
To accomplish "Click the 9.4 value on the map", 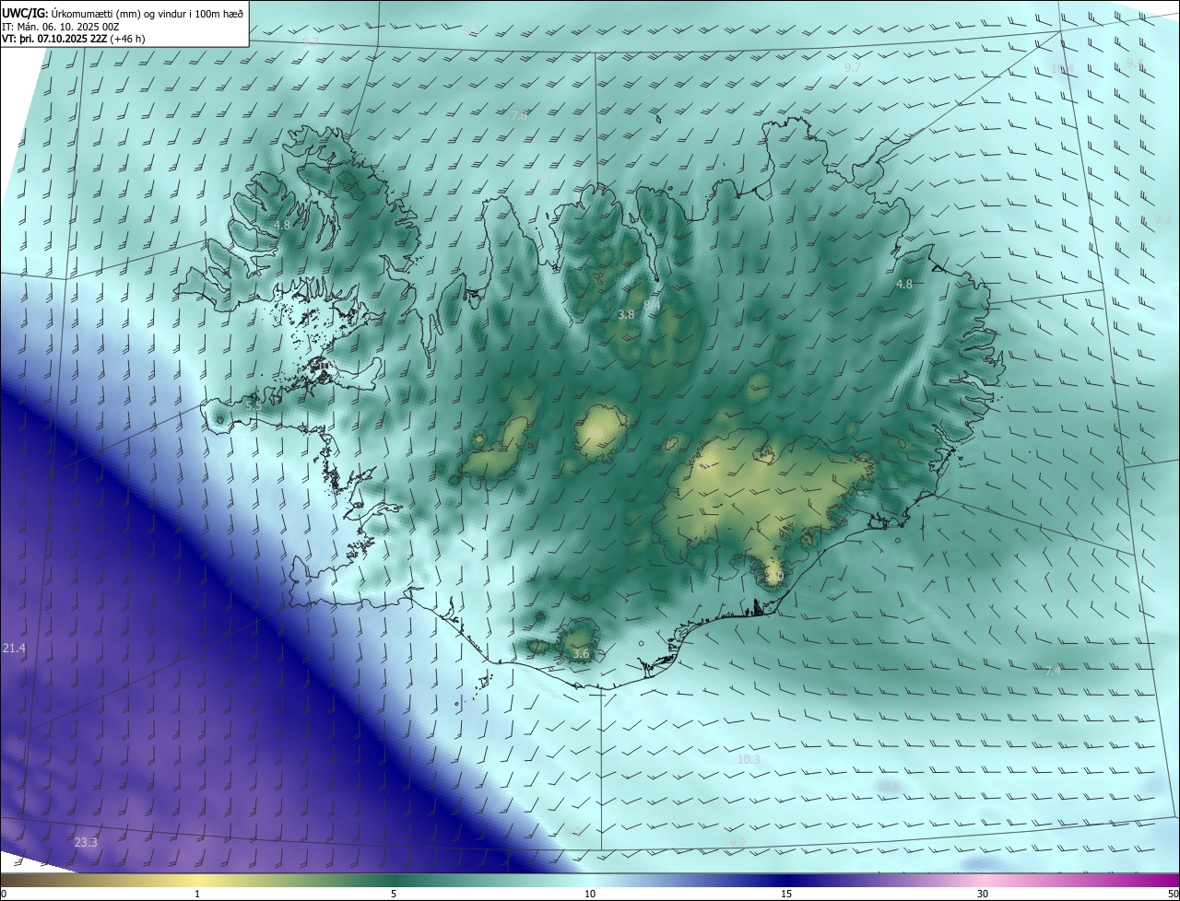I will click(1135, 63).
